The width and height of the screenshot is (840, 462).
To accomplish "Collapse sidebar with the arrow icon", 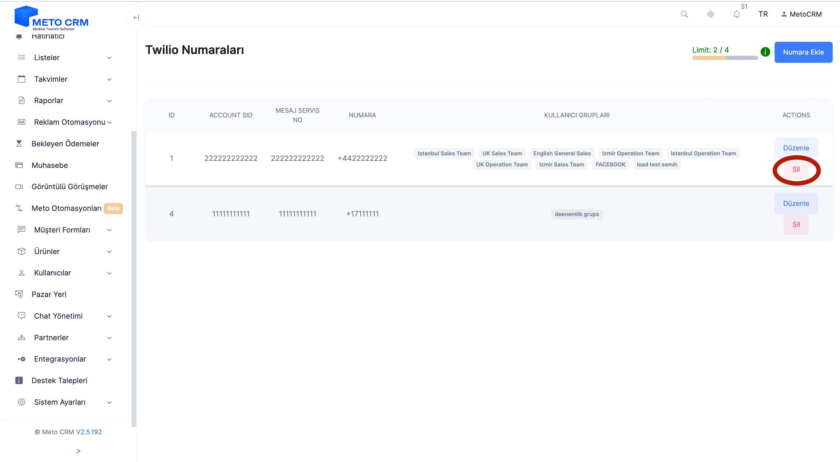I will pos(136,18).
